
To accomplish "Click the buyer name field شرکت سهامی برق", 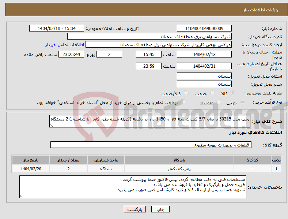I will [149, 36].
